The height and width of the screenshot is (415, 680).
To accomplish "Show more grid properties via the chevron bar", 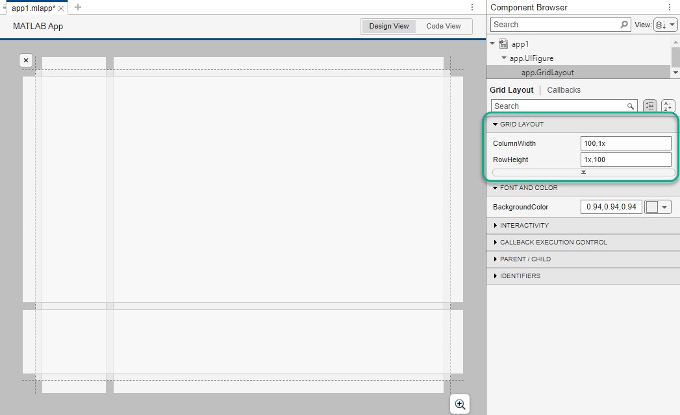I will [583, 172].
